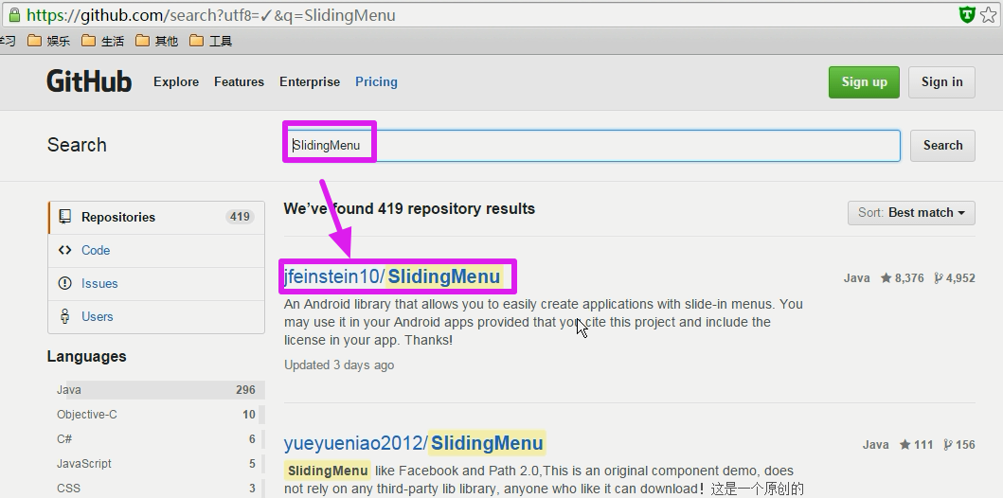The image size is (1003, 498).
Task: Click the 'Updated 3 days ago' text
Action: (x=339, y=365)
